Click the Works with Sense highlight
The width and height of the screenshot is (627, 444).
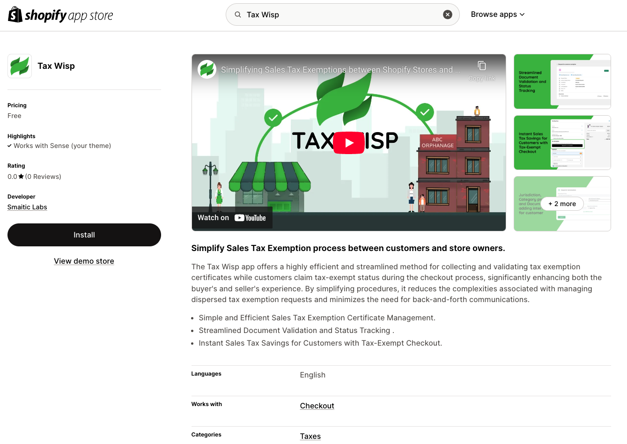click(x=59, y=146)
